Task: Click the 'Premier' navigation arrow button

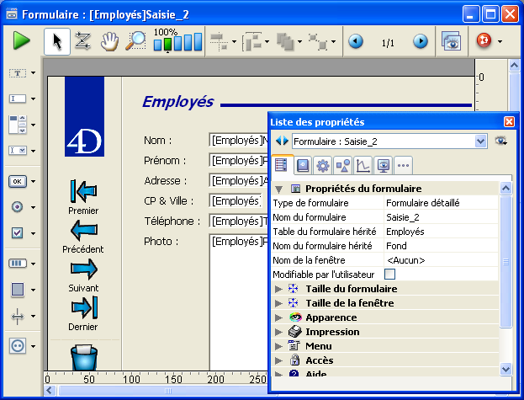Action: pos(84,191)
